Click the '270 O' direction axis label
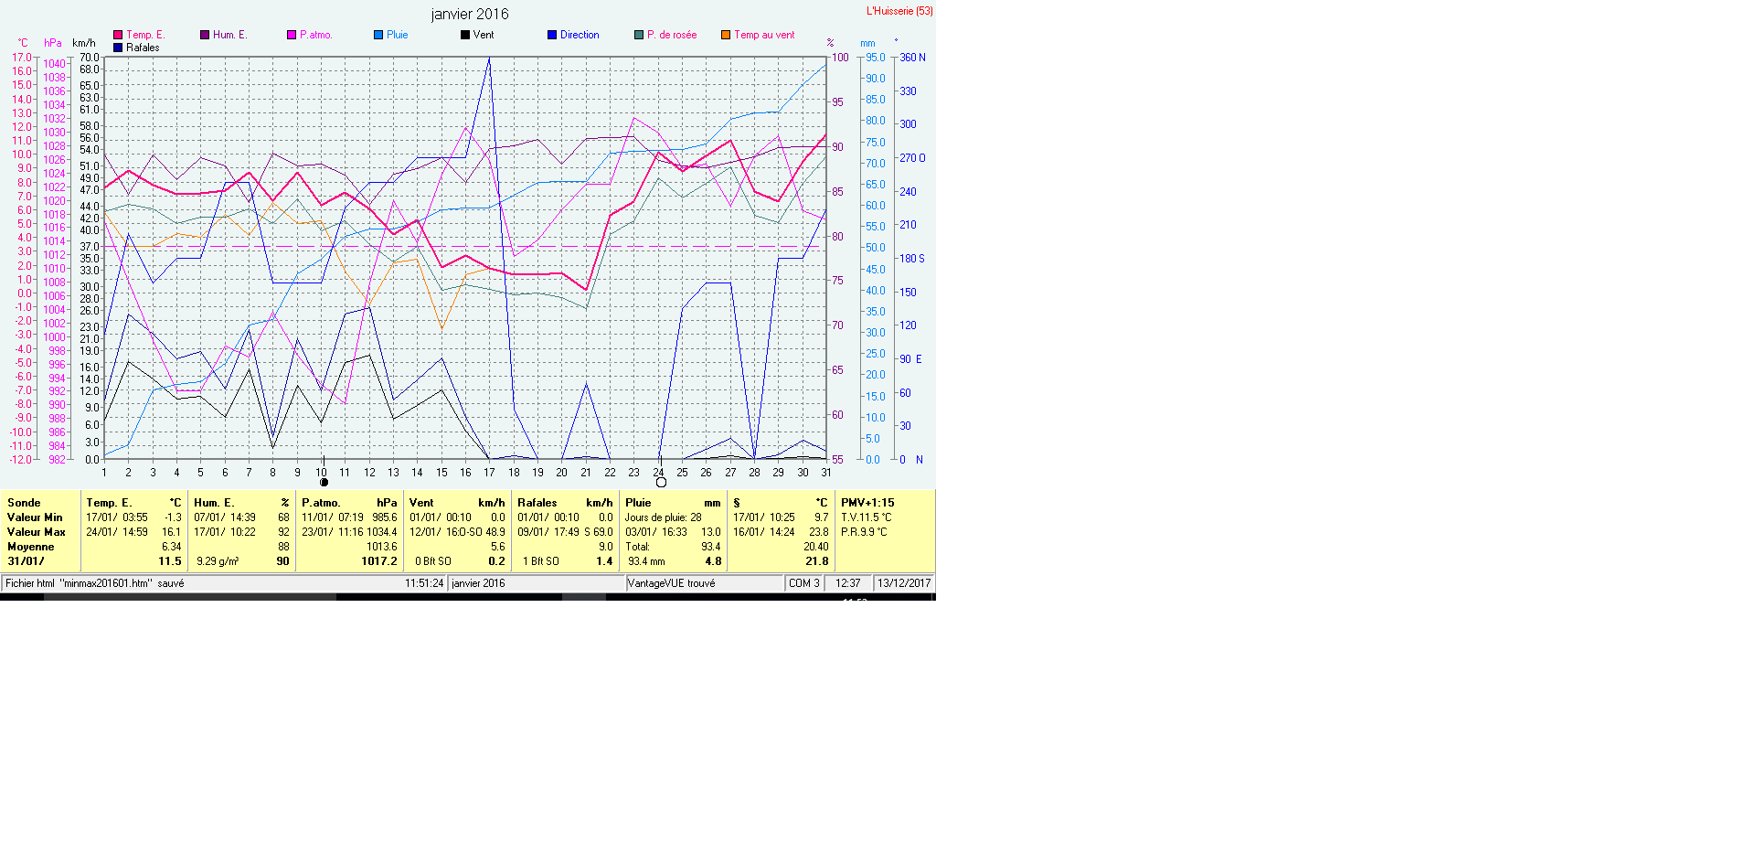Screen dimensions: 1755x853 pyautogui.click(x=912, y=158)
